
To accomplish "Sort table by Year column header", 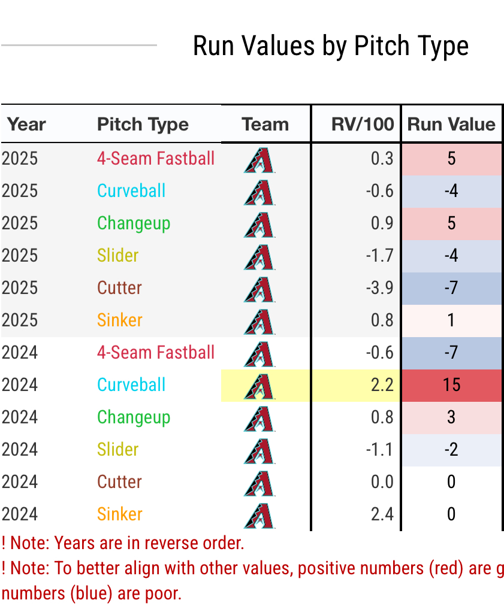I will click(26, 125).
